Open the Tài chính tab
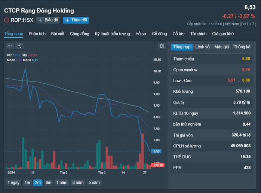 coord(198,34)
